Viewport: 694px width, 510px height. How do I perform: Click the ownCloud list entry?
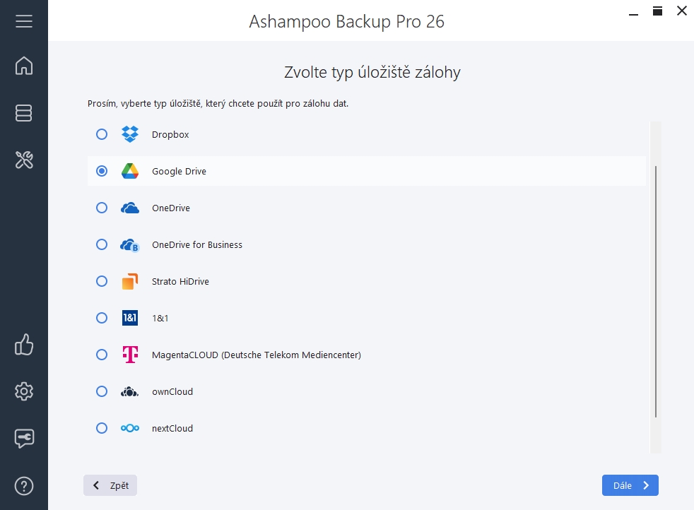click(x=172, y=391)
